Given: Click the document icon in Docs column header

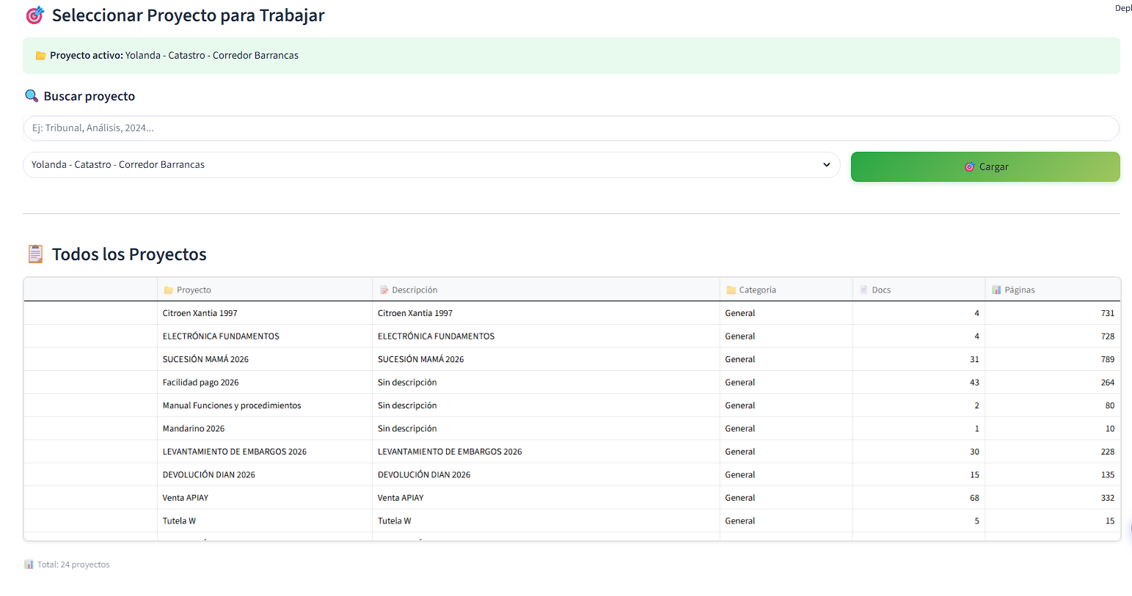Looking at the screenshot, I should pyautogui.click(x=863, y=290).
